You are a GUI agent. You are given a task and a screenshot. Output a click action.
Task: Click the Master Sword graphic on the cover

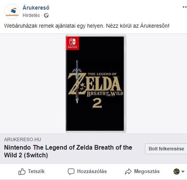click(77, 82)
